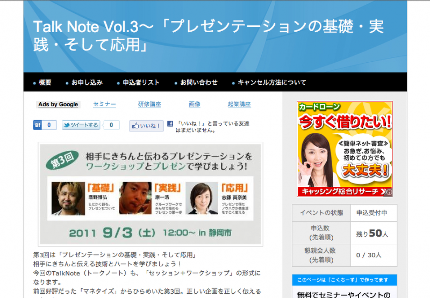This screenshot has height=298, width=430.
Task: Click the line 相手にきちんと伝える技術とハートを学びましょう！
Action: 107,264
